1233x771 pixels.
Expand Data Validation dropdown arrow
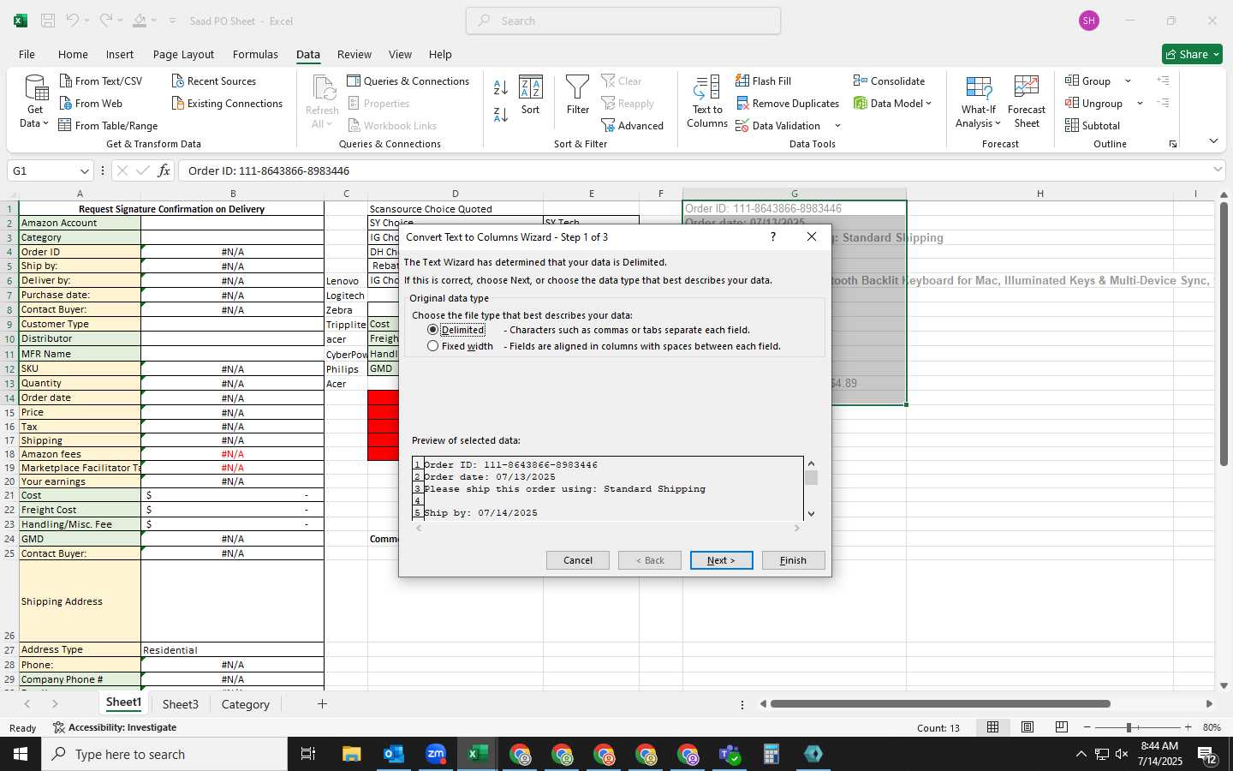click(837, 126)
